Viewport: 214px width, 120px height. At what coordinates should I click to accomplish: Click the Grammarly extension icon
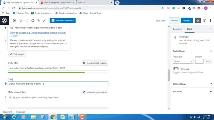click(x=174, y=8)
